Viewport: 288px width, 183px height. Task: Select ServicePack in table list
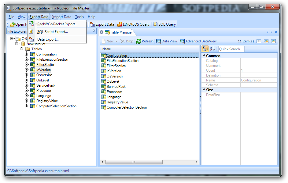tap(116, 86)
